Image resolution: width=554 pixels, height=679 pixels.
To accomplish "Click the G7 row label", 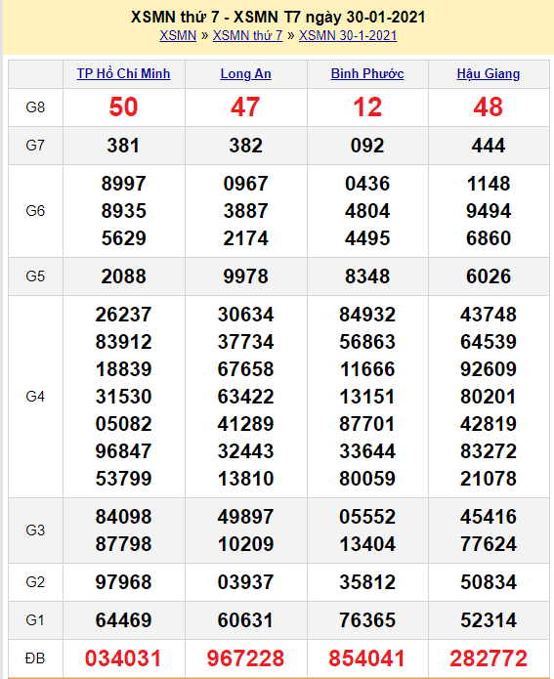I will pos(35,145).
